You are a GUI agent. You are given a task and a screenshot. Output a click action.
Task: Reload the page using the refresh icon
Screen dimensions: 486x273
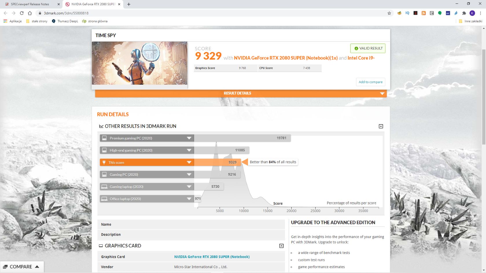pos(21,13)
